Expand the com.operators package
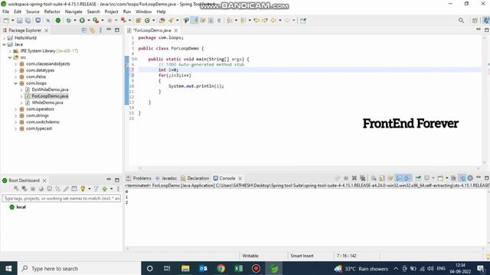490x275 pixels. [x=15, y=109]
